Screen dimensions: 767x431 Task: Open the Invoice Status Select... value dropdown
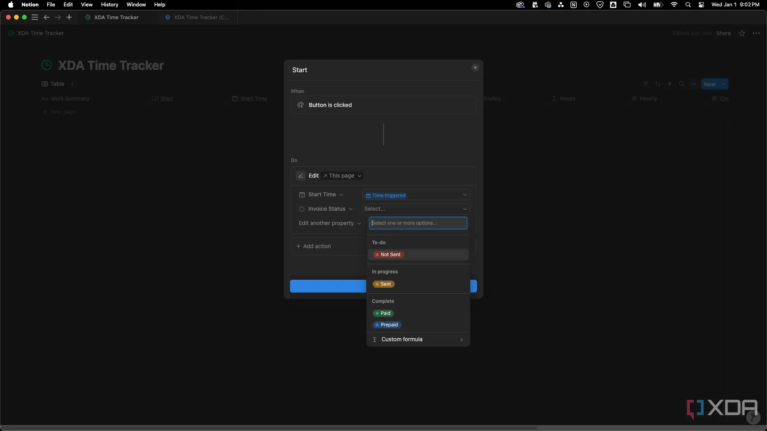(x=416, y=209)
